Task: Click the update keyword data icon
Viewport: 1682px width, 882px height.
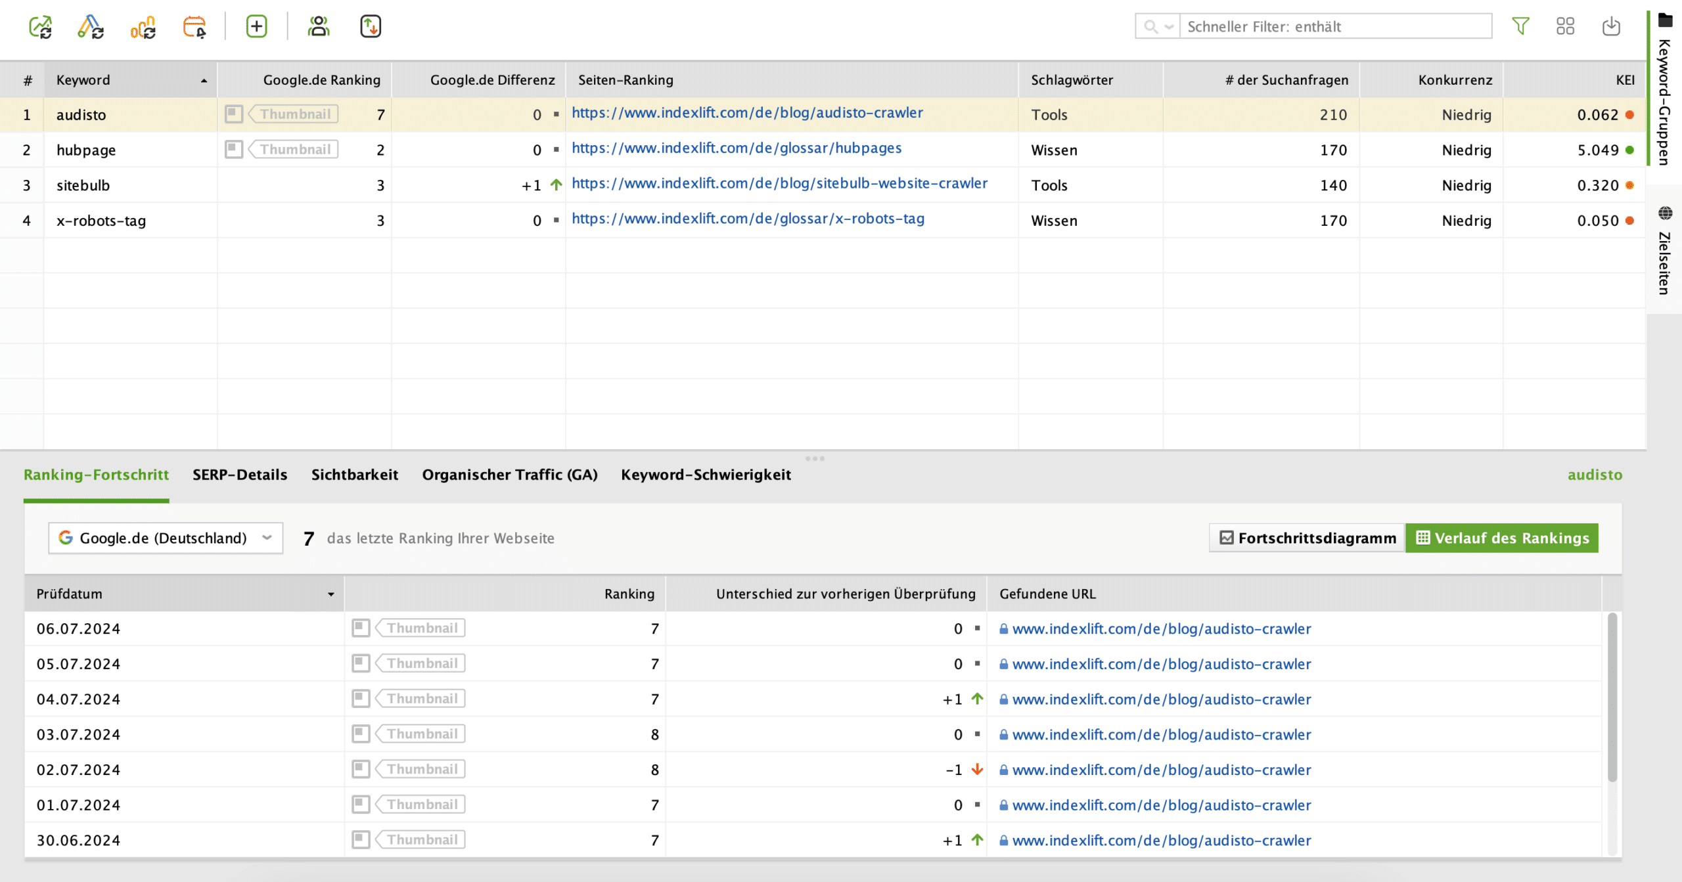Action: (x=91, y=27)
